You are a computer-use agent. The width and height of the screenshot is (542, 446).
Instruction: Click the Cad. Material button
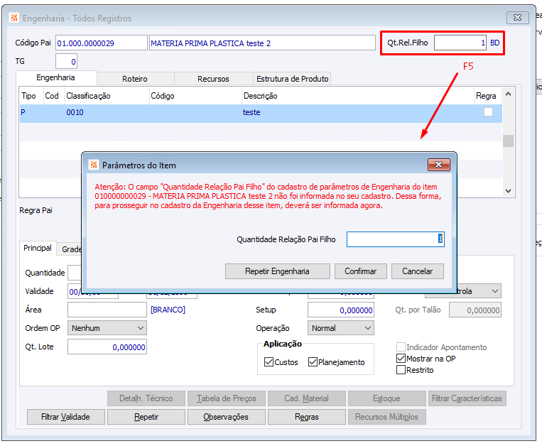pos(307,398)
